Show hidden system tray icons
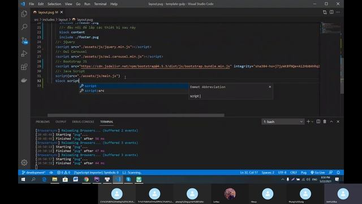 click(x=283, y=180)
